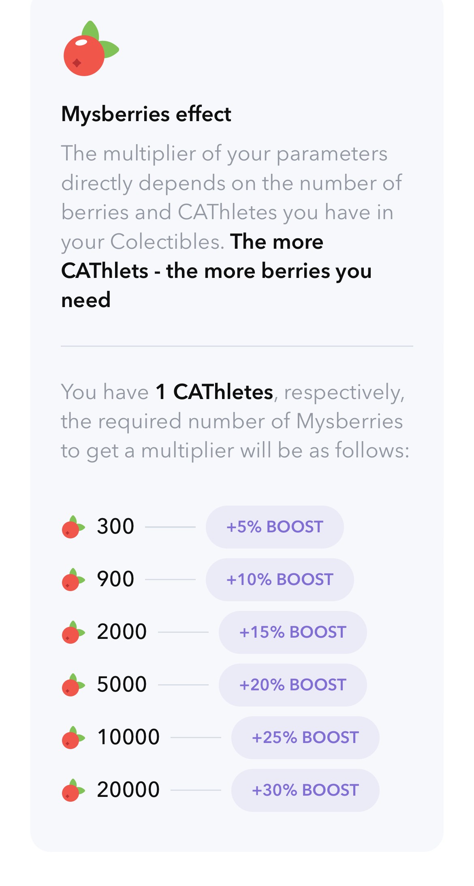The height and width of the screenshot is (886, 474).
Task: Select the berry icon beside 2000
Action: pos(73,632)
